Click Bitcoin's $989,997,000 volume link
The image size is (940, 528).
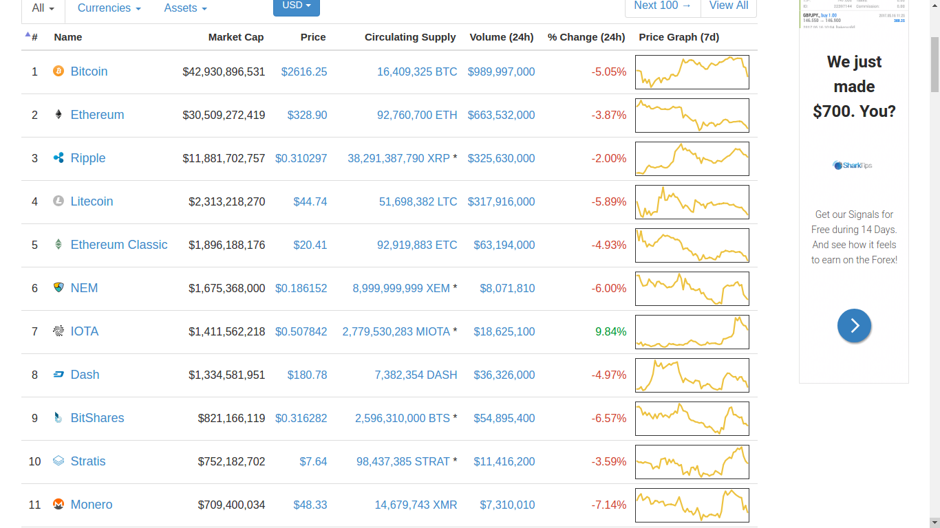point(501,71)
